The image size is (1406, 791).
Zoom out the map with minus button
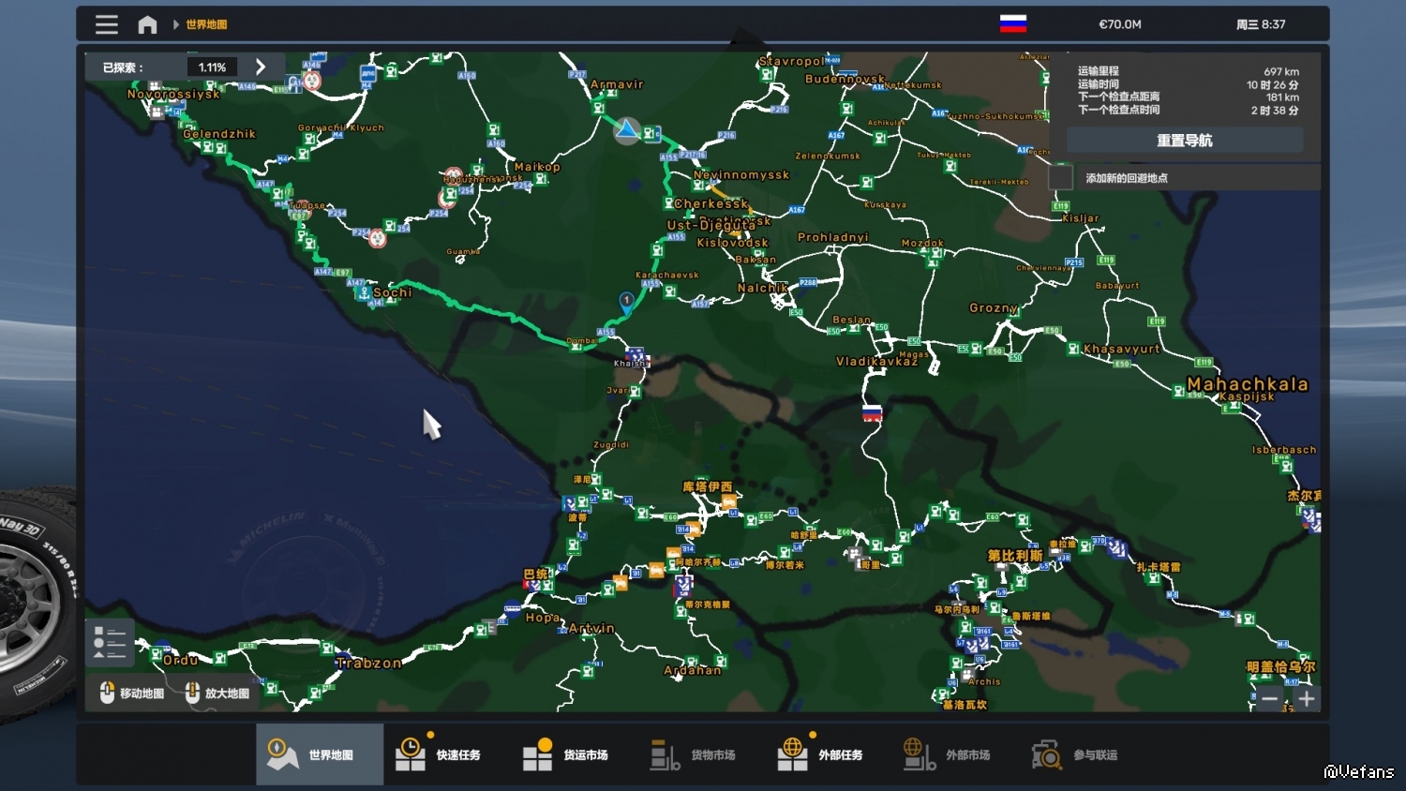click(1270, 699)
